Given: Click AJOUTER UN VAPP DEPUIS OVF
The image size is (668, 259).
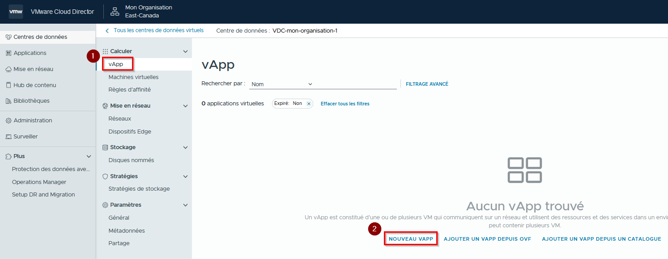Looking at the screenshot, I should click(487, 239).
